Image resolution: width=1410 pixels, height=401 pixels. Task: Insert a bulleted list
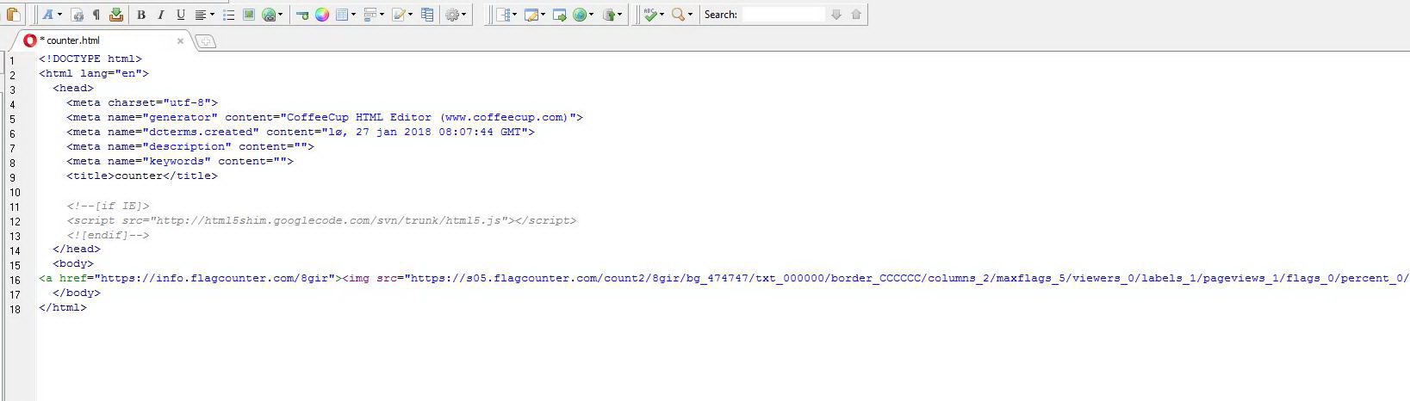pos(228,15)
